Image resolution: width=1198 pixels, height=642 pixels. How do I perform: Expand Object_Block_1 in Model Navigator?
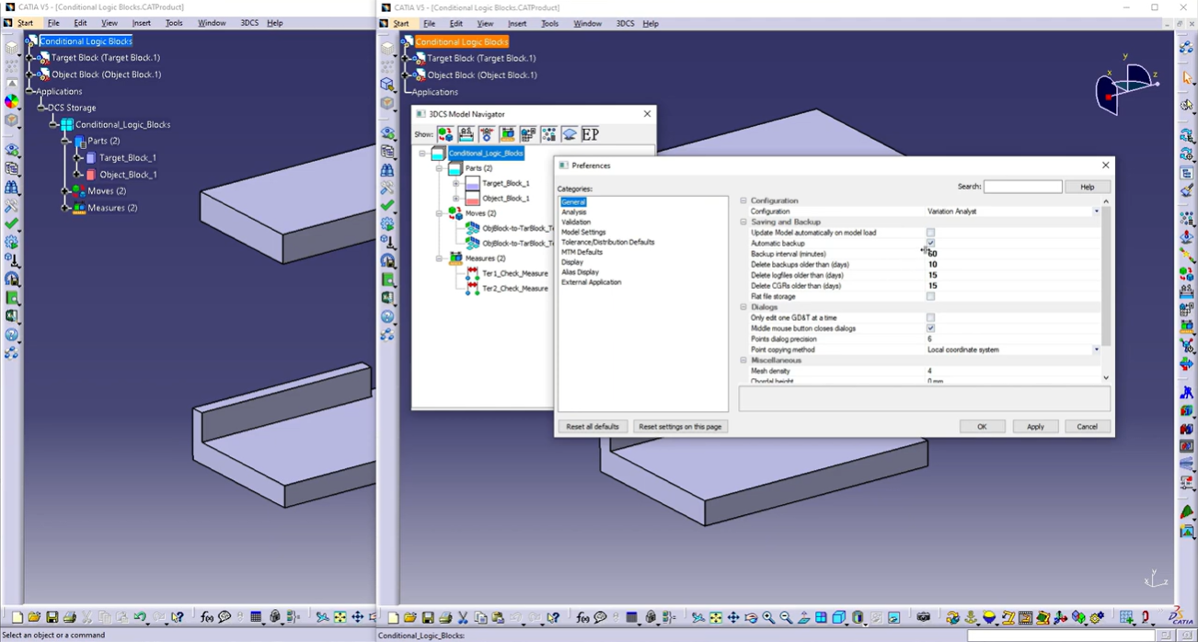pyautogui.click(x=456, y=199)
